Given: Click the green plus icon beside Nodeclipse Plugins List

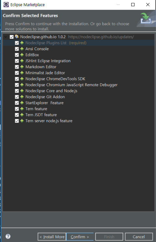Looking at the screenshot, I should click(x=22, y=43).
